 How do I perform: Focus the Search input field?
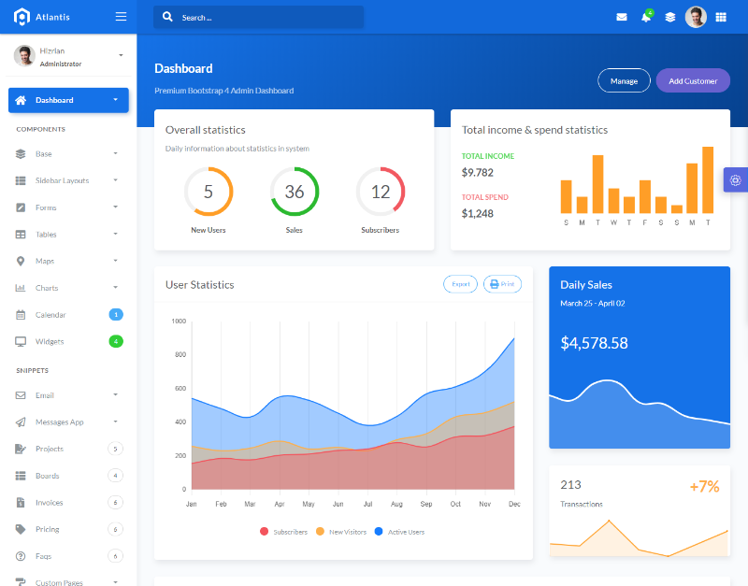coord(259,17)
